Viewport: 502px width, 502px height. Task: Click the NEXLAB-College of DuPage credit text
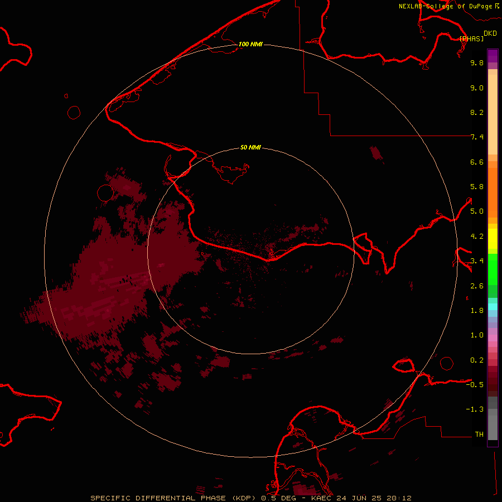pyautogui.click(x=446, y=6)
